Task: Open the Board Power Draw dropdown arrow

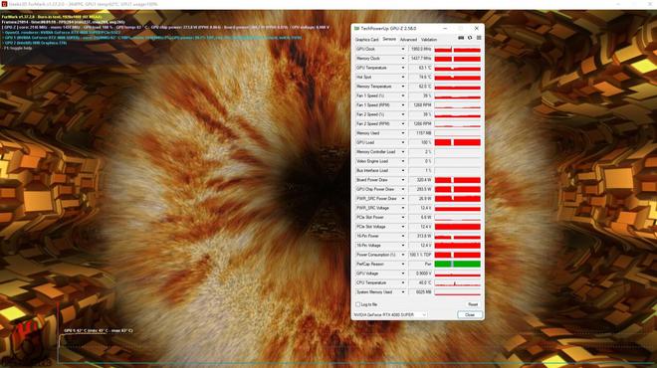Action: pos(403,180)
